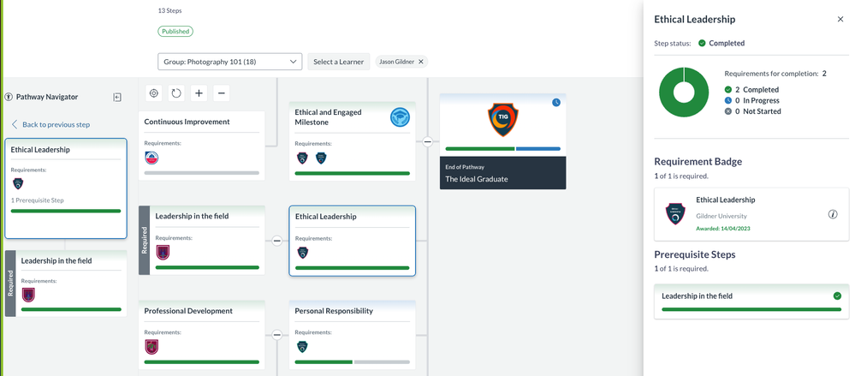Image resolution: width=855 pixels, height=376 pixels.
Task: Click the clock icon on Ideal Graduate card
Action: [x=555, y=103]
